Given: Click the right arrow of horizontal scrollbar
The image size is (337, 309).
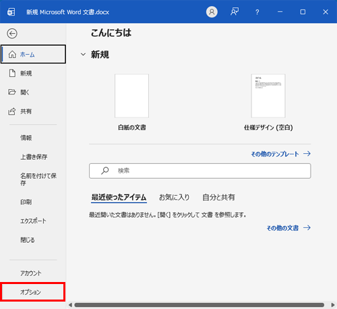Looking at the screenshot, I should coord(333,305).
